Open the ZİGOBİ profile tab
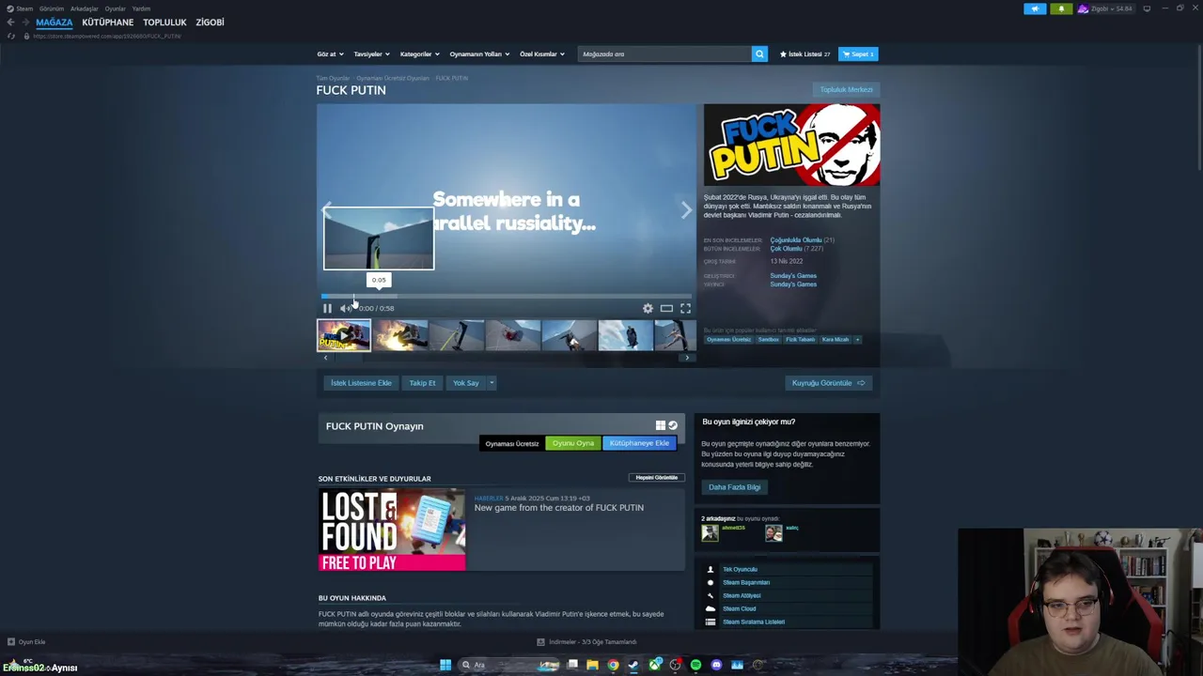Screen dimensions: 1203x676 point(210,22)
